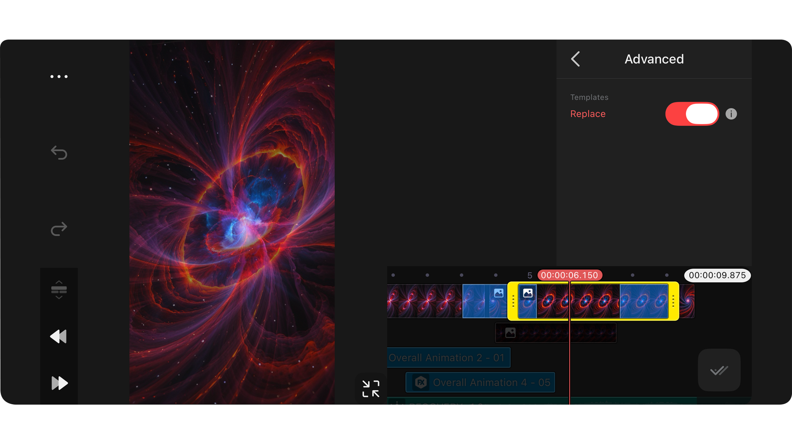Viewport: 792px width, 445px height.
Task: Select the blue clip before the selected clip
Action: coord(485,301)
